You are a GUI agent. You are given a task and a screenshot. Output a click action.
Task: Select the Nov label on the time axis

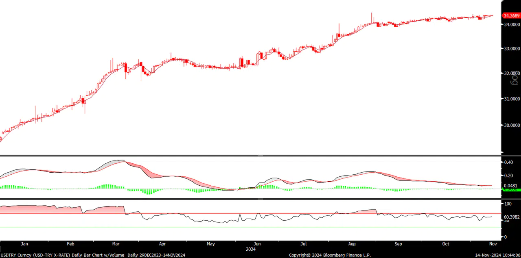(x=493, y=244)
